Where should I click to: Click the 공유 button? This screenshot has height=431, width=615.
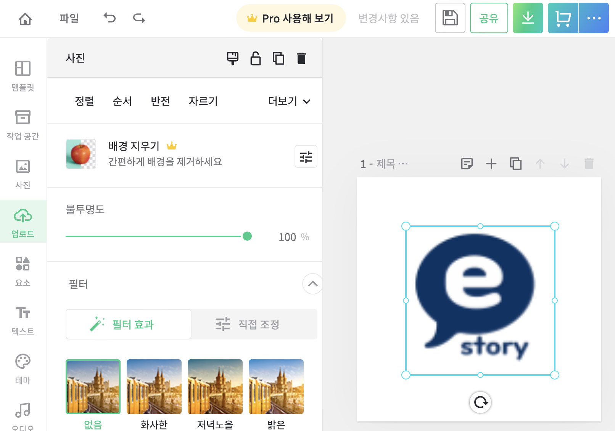point(489,18)
